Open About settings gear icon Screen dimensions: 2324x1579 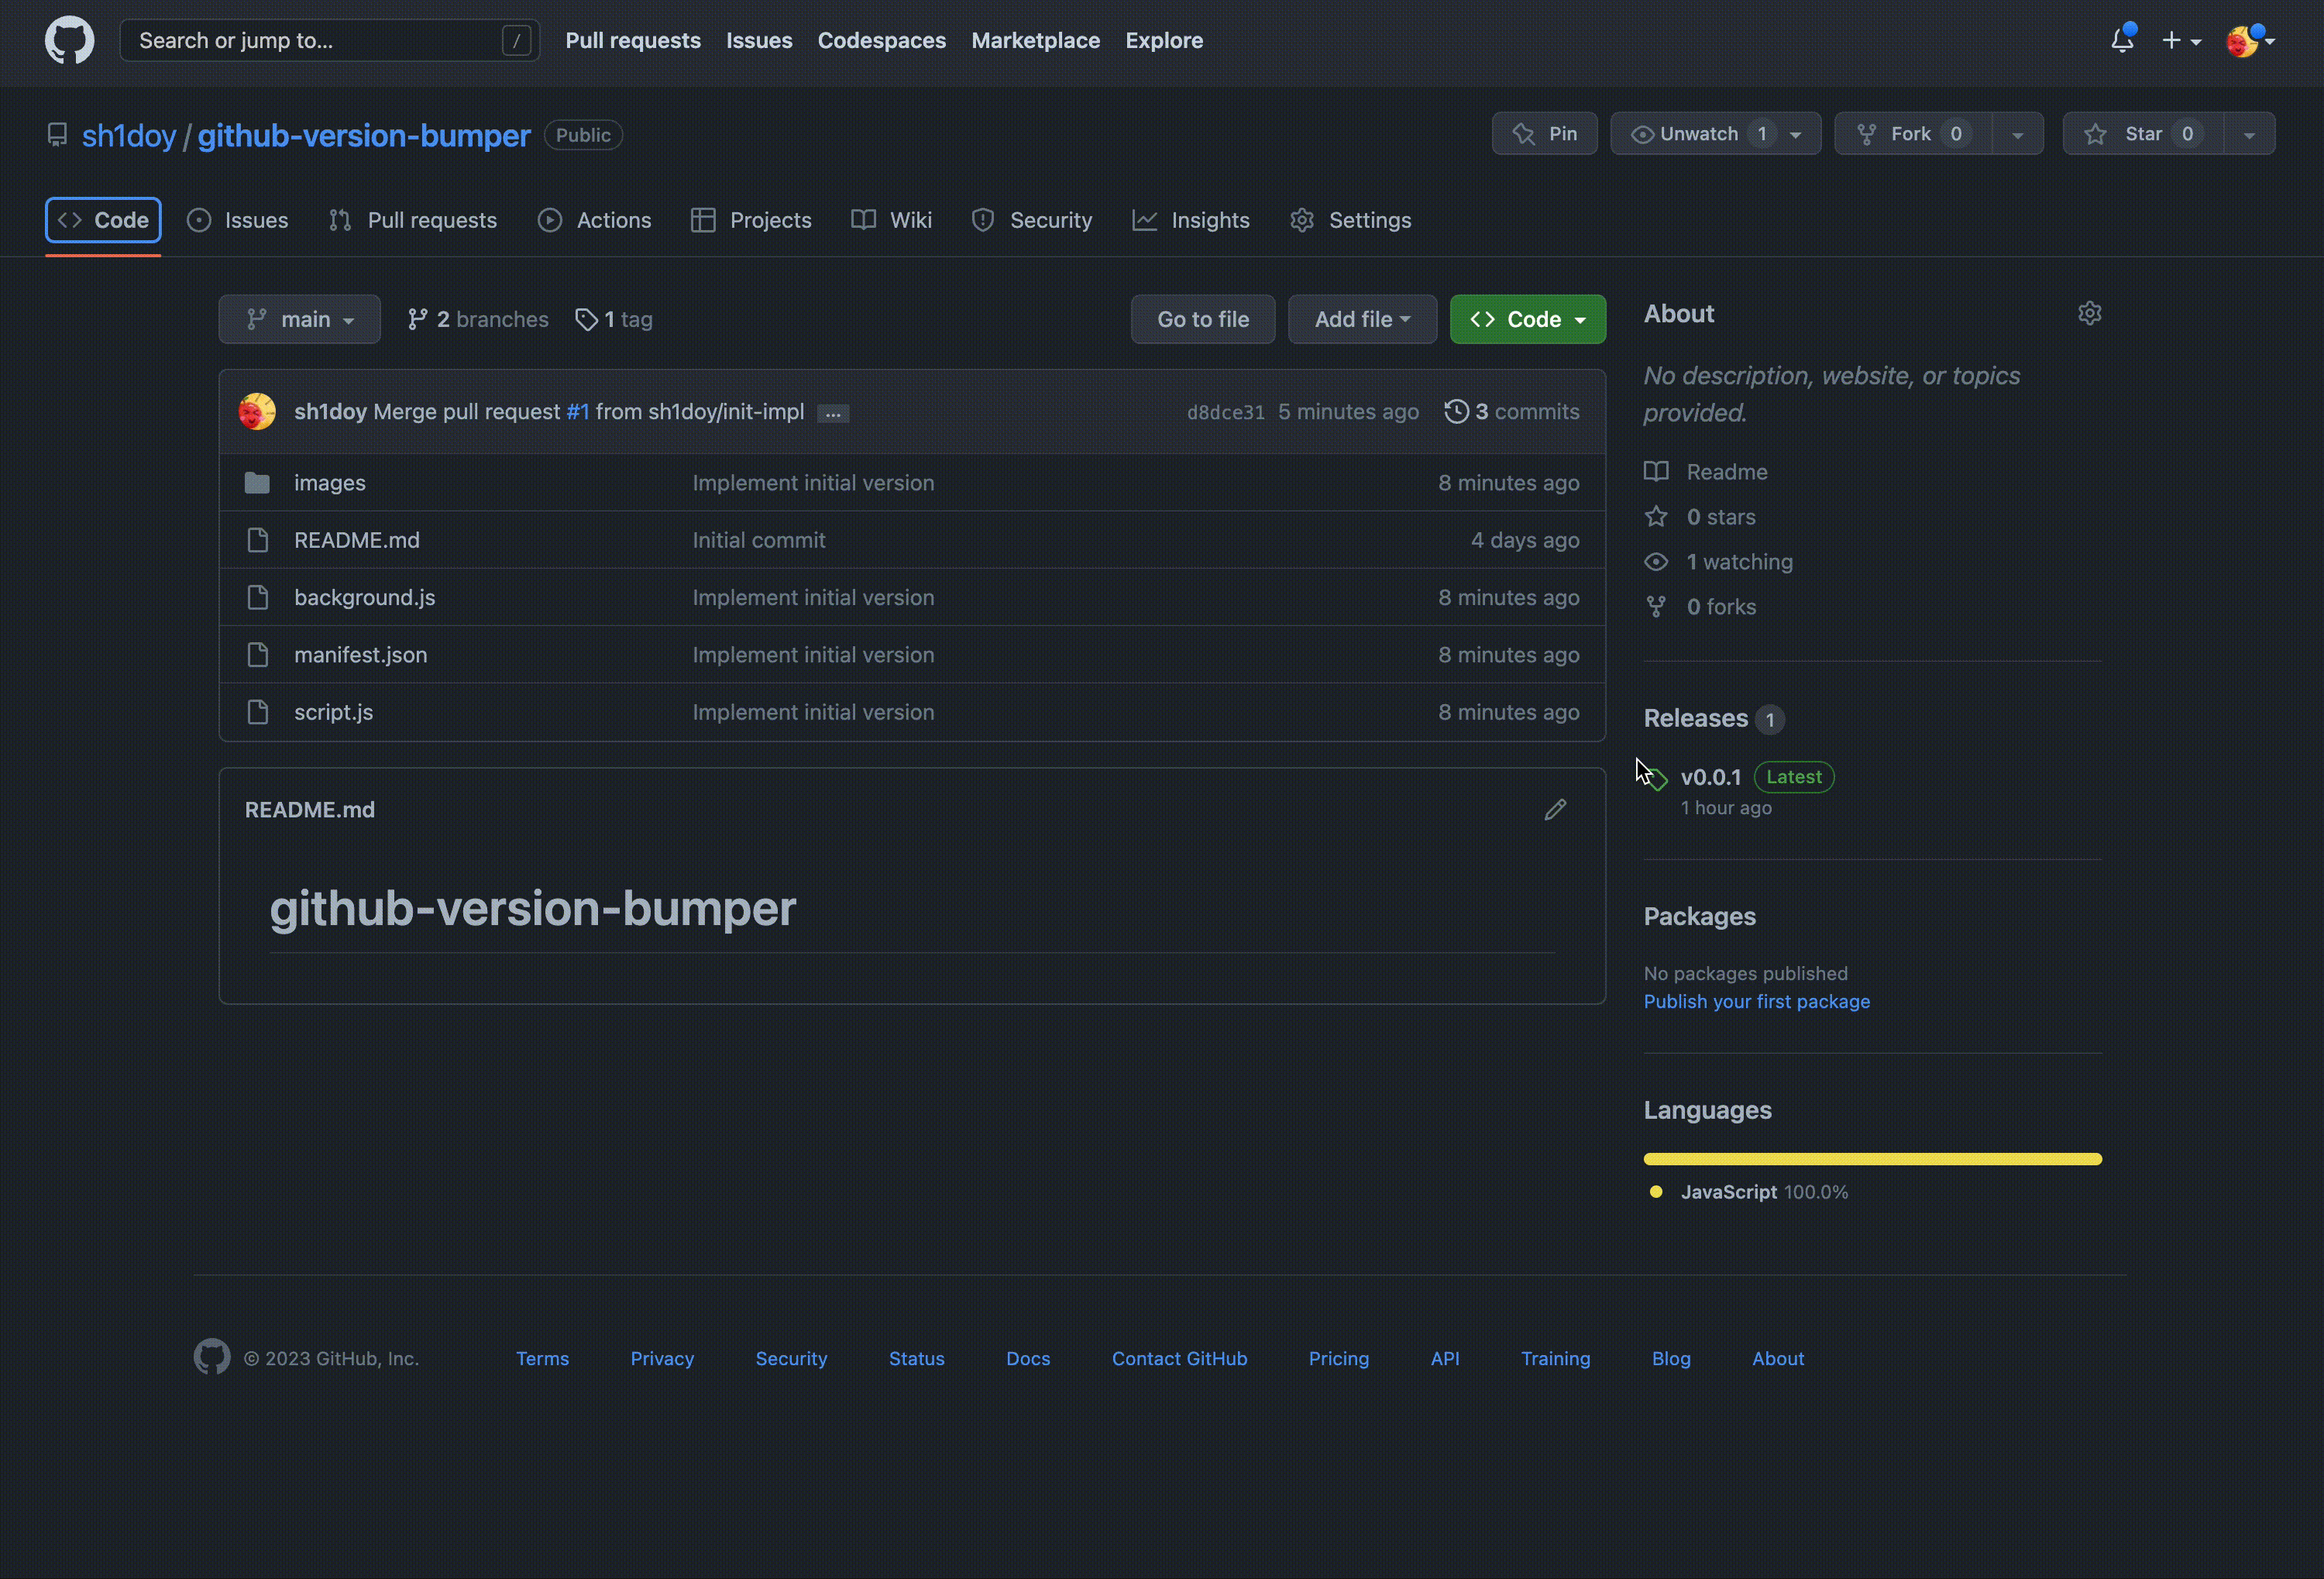click(x=2089, y=314)
